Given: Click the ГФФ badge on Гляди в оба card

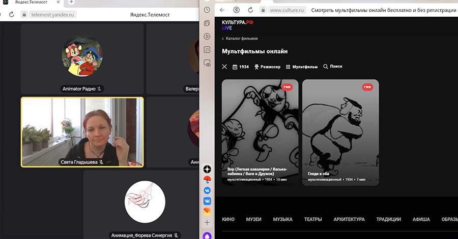Looking at the screenshot, I should coord(368,87).
